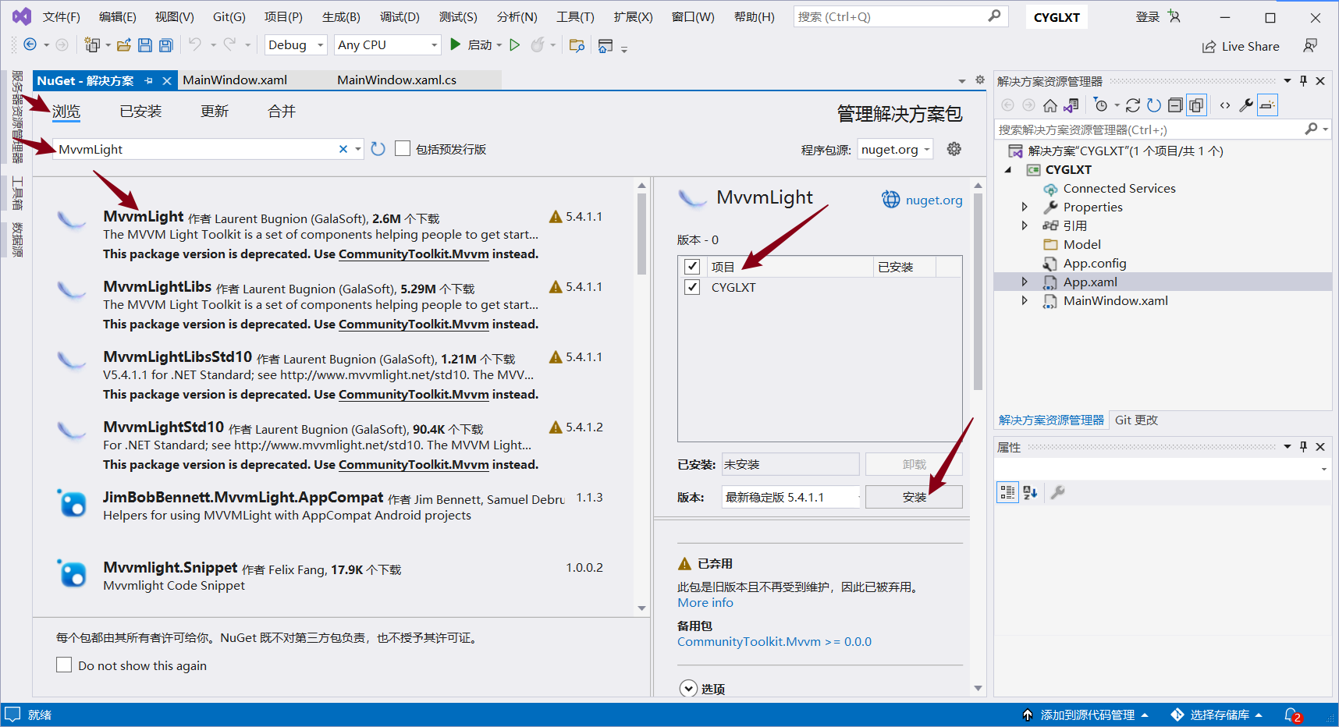This screenshot has height=727, width=1339.
Task: Check Do not show this again
Action: point(64,665)
